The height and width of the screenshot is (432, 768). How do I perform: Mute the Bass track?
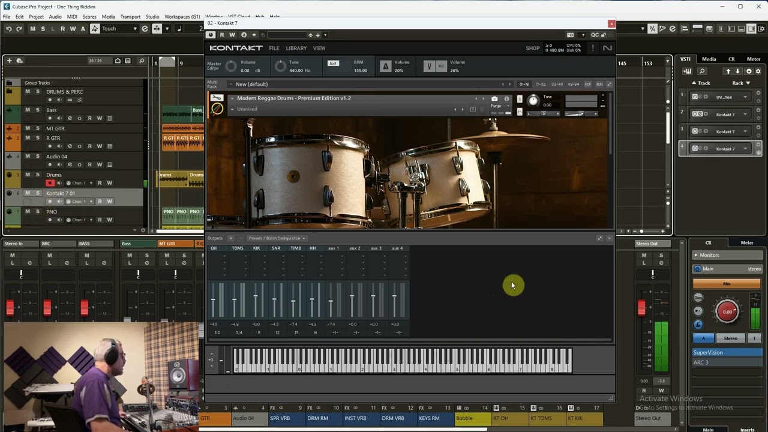point(27,110)
